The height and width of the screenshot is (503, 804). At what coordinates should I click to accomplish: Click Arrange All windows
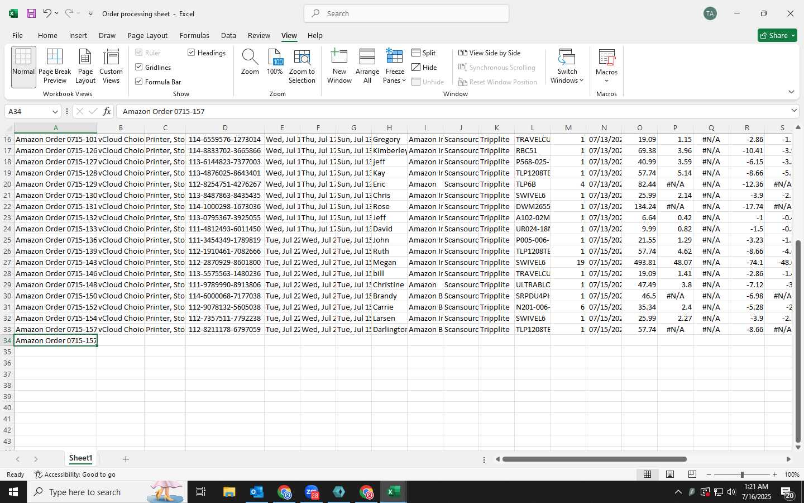[x=367, y=67]
